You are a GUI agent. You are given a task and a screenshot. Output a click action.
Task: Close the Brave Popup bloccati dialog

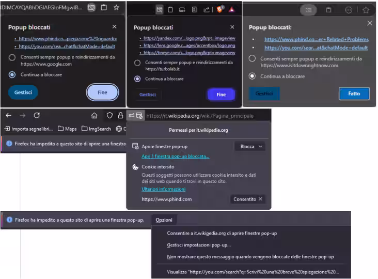(232, 27)
